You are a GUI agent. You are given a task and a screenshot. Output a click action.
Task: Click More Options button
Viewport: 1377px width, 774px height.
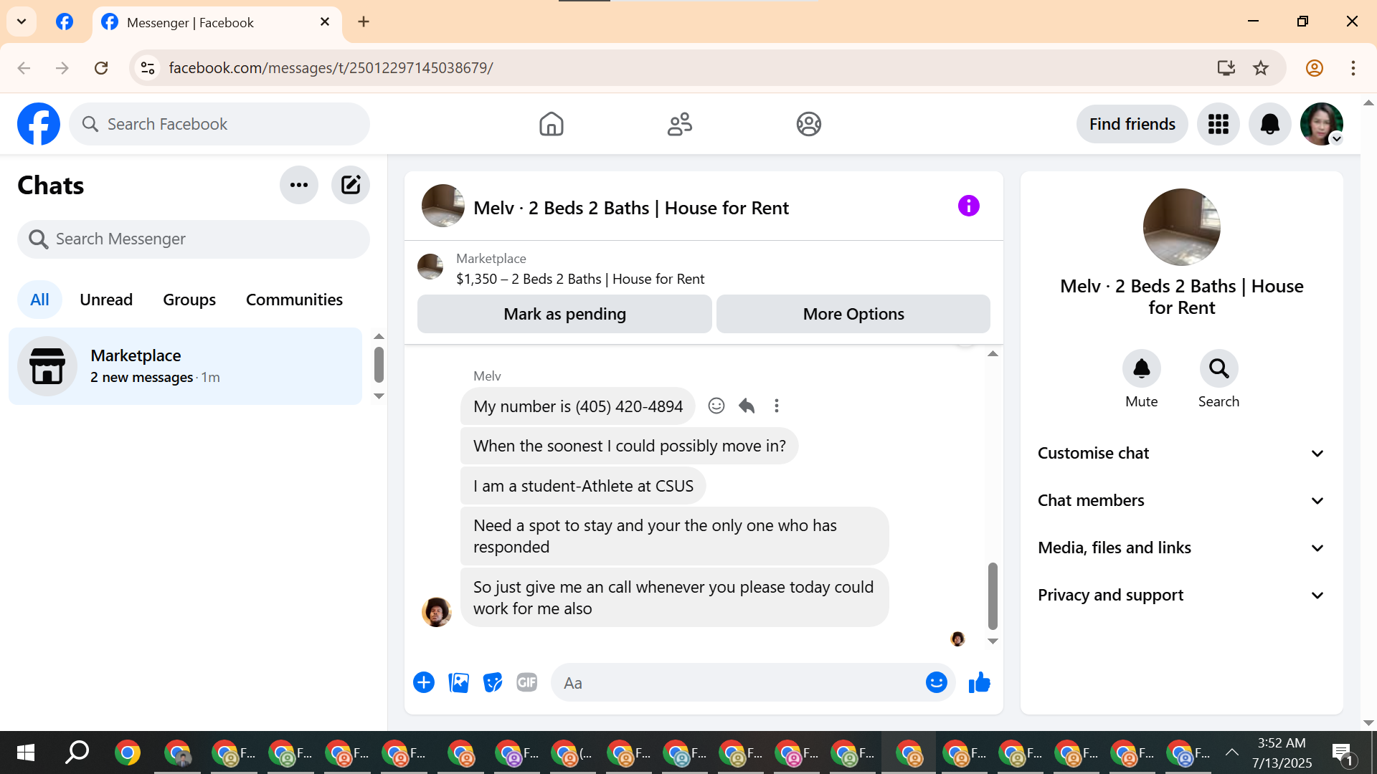point(853,314)
